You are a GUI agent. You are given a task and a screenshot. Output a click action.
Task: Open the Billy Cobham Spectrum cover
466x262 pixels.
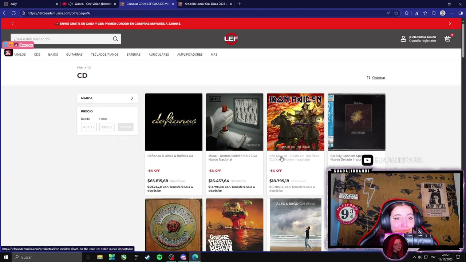tap(356, 122)
